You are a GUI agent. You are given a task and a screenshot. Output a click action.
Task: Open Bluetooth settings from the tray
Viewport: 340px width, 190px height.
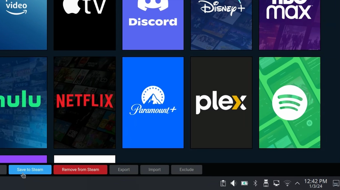coord(255,183)
